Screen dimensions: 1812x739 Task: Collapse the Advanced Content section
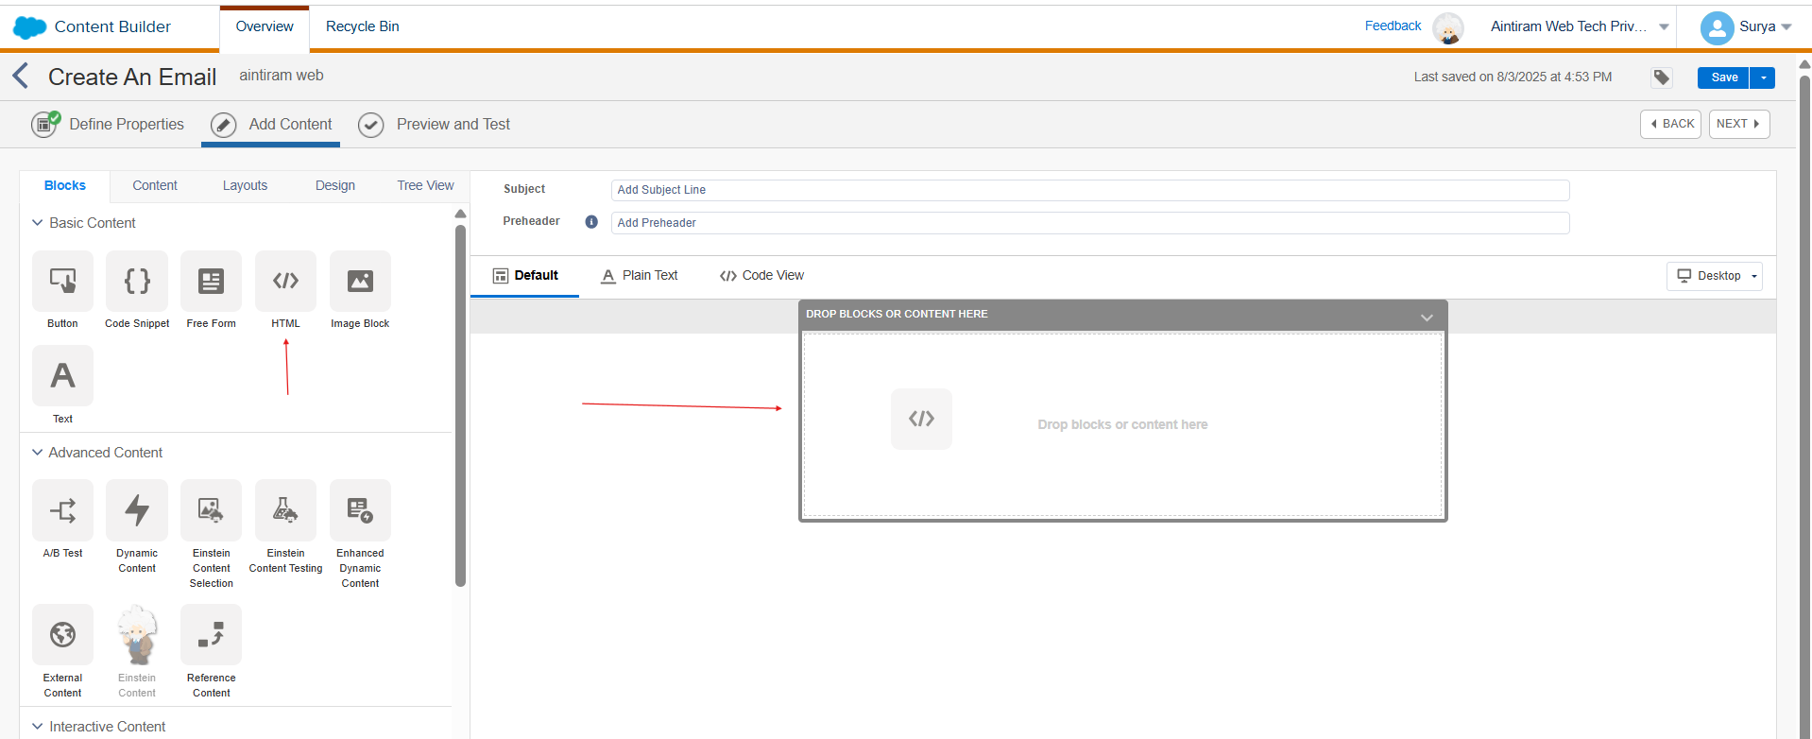click(38, 453)
